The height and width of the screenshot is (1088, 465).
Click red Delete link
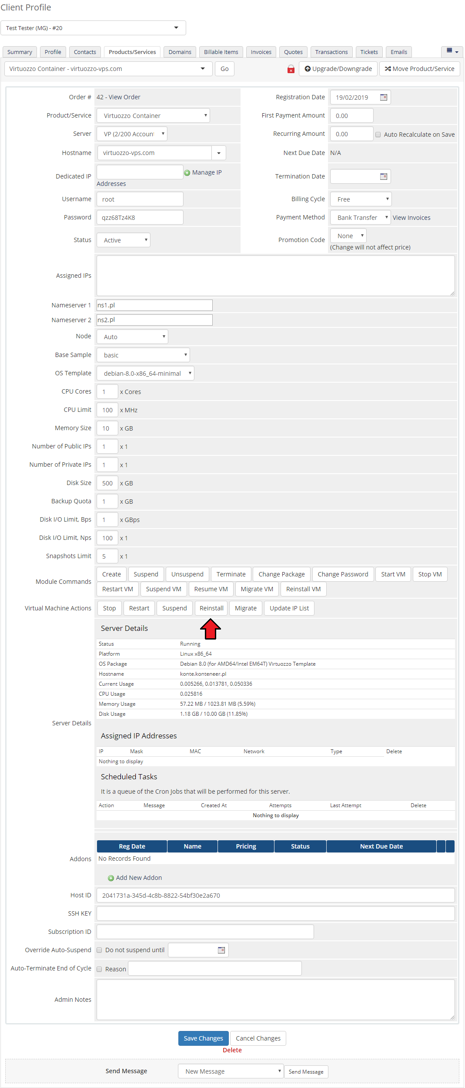click(232, 1050)
